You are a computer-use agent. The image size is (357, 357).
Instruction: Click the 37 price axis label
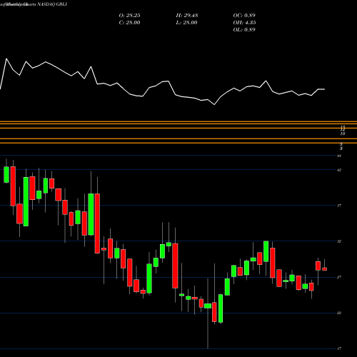(x=339, y=206)
